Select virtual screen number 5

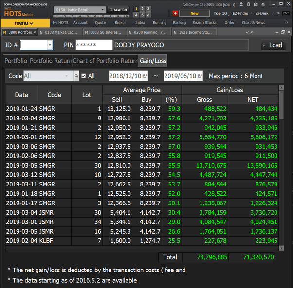tap(142, 15)
